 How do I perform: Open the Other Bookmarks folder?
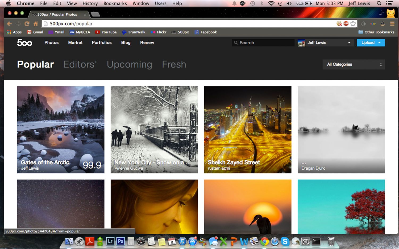tap(376, 32)
